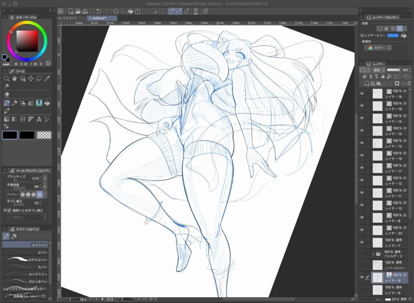The width and height of the screenshot is (414, 303).
Task: Select the Fill bucket tool in the tool palette
Action: pos(47,103)
